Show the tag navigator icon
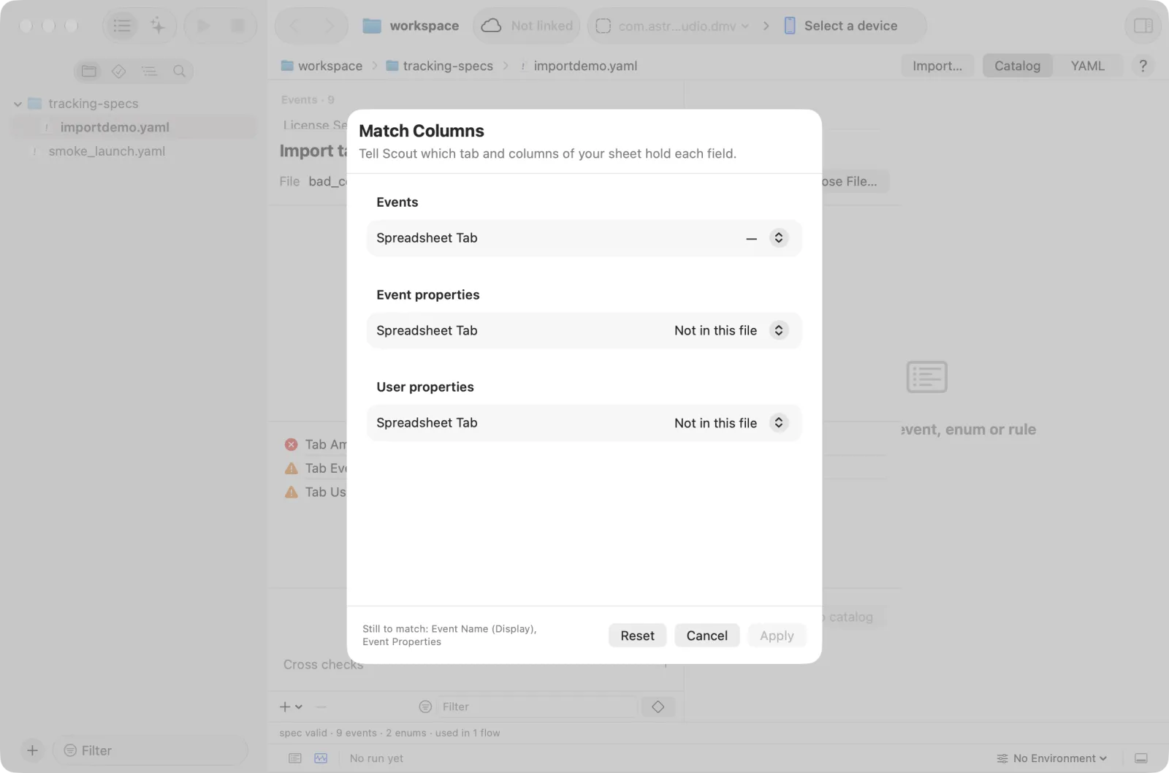This screenshot has height=773, width=1169. click(119, 71)
